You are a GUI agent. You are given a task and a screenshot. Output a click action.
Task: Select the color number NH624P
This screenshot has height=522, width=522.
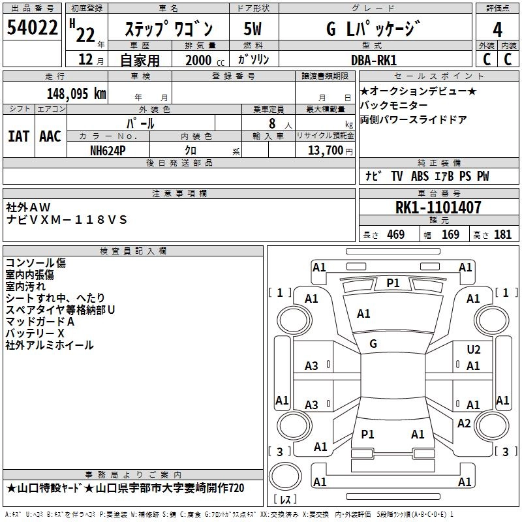(108, 151)
